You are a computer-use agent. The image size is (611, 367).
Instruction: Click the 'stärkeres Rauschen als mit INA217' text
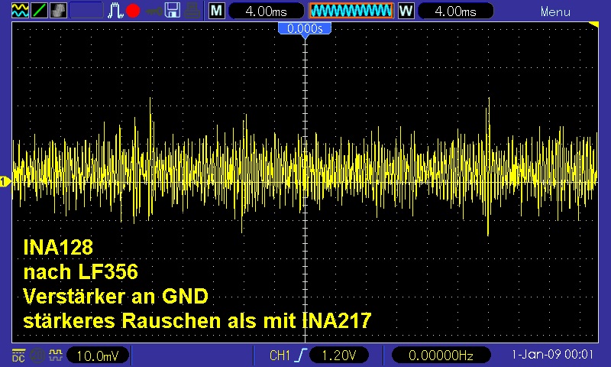tap(197, 321)
